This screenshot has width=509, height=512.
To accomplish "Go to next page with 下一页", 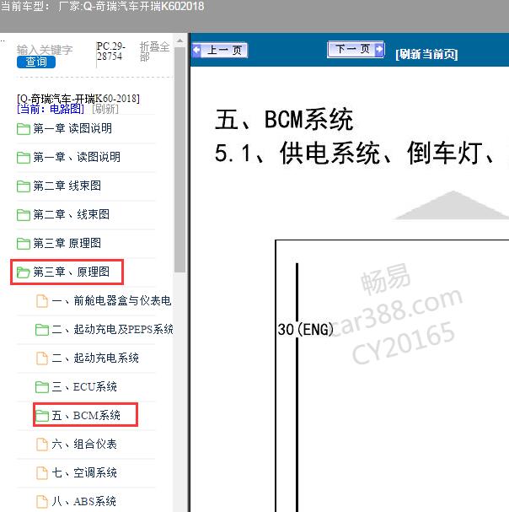I will pos(356,49).
